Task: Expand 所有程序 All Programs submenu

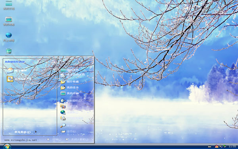Action: (x=25, y=132)
